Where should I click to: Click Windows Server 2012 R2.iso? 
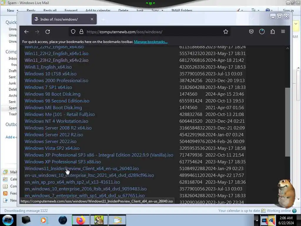(54, 135)
